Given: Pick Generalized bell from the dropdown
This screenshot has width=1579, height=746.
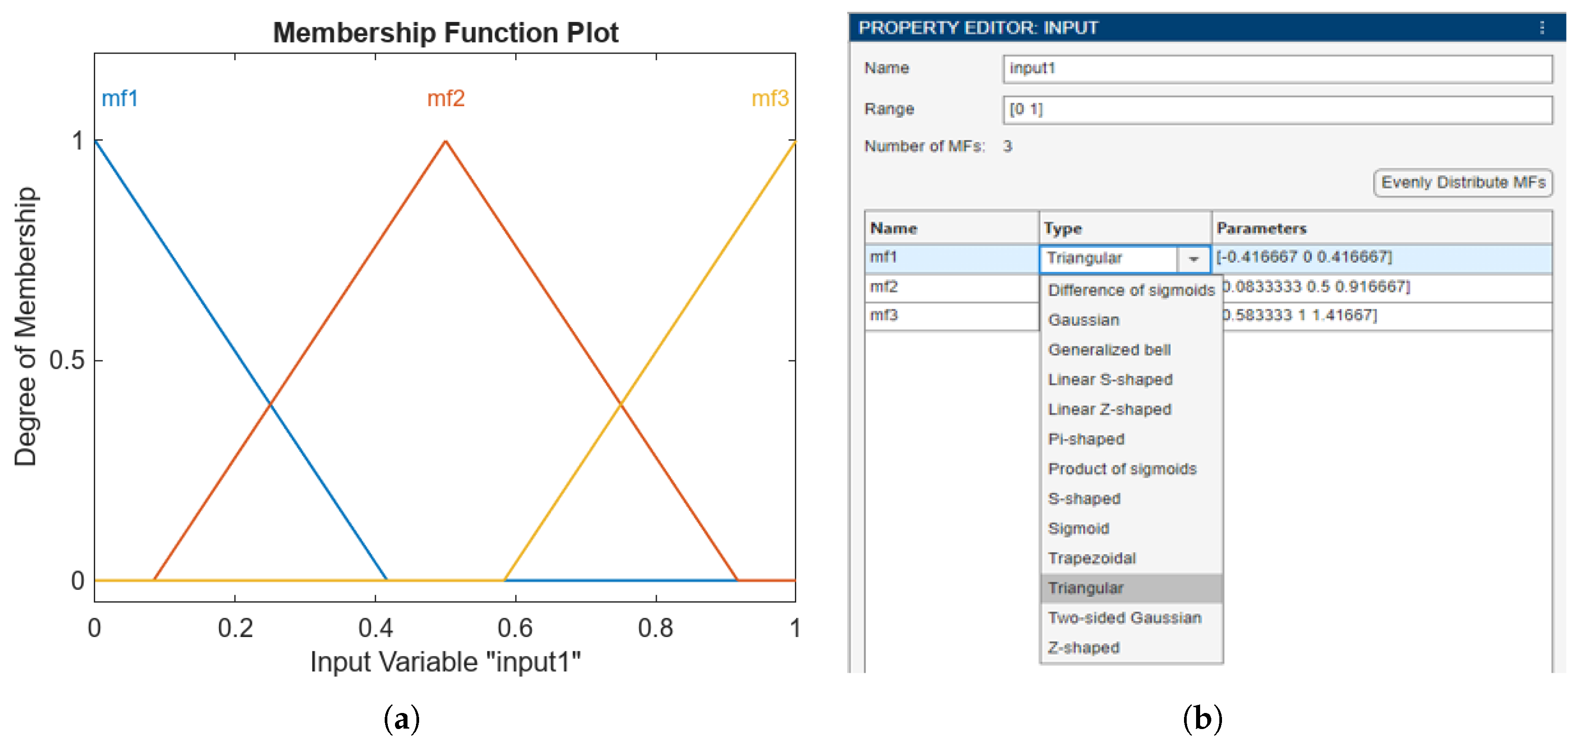Looking at the screenshot, I should (x=1109, y=350).
